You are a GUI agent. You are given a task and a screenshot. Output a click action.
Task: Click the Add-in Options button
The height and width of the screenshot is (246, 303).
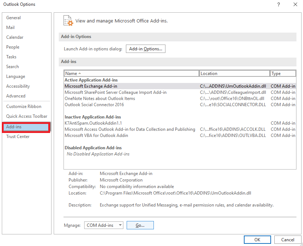tap(146, 49)
